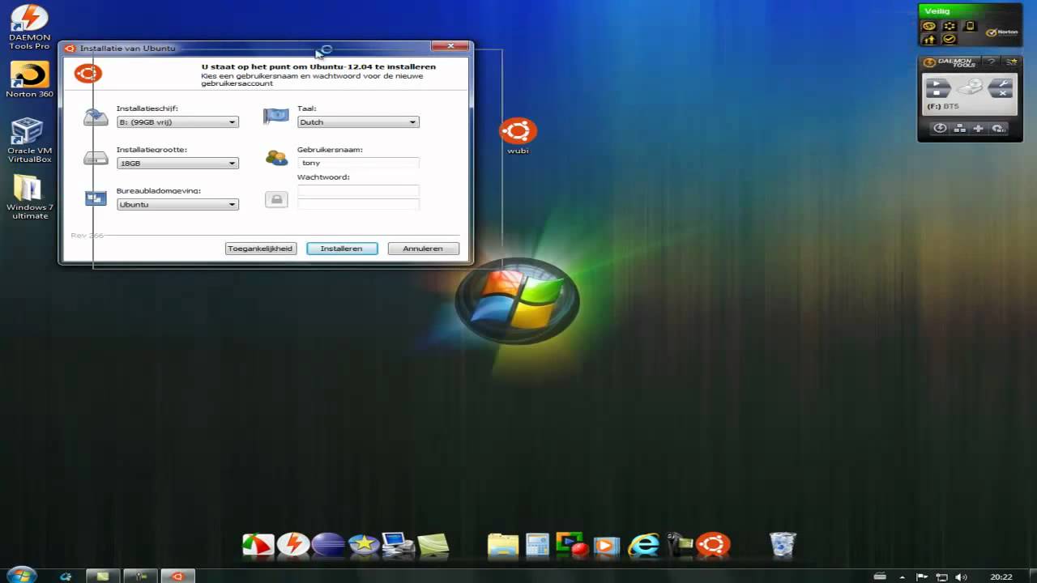Click DAEMON Tools gadget plus add icon
This screenshot has width=1037, height=583.
tap(979, 128)
